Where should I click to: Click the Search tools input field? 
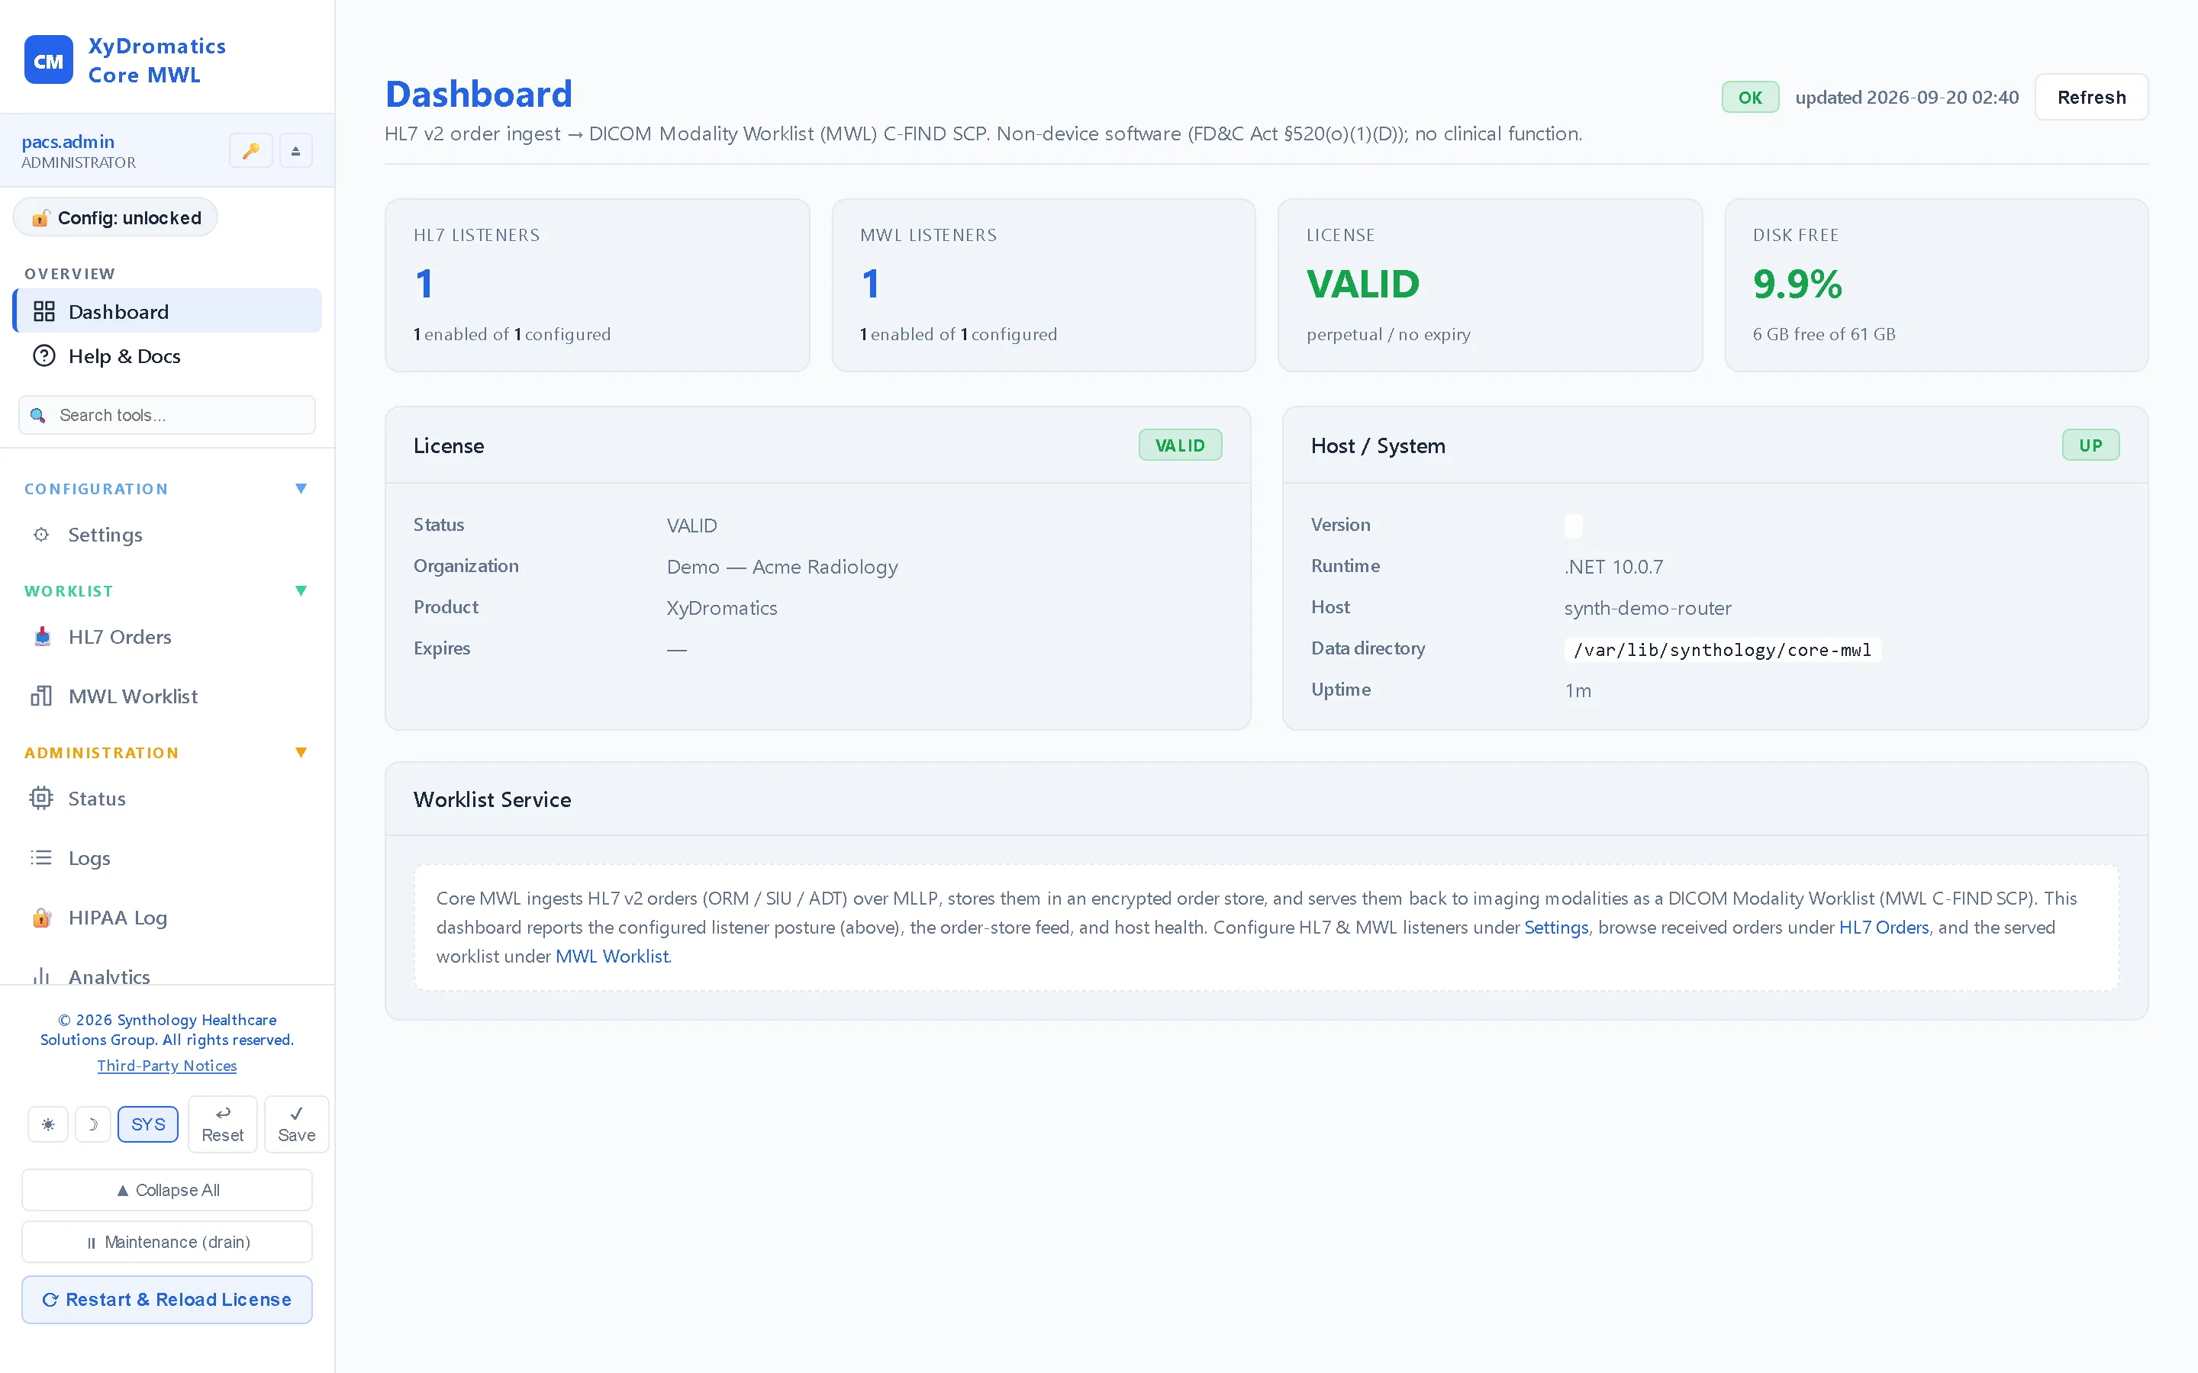[x=167, y=415]
